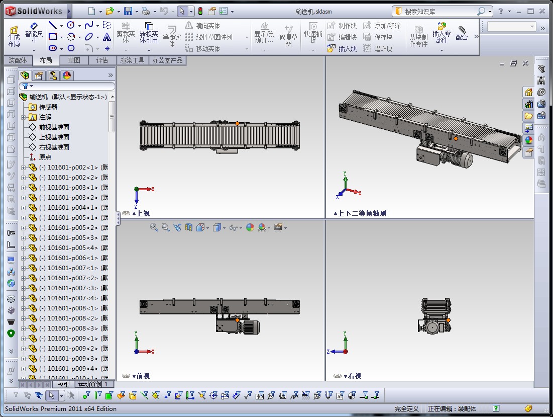Expand the 注解 tree node

point(23,117)
